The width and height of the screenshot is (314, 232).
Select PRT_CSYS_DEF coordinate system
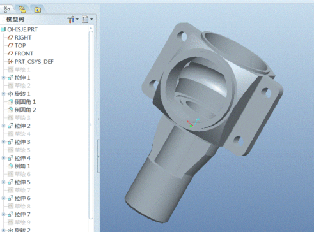pyautogui.click(x=34, y=62)
